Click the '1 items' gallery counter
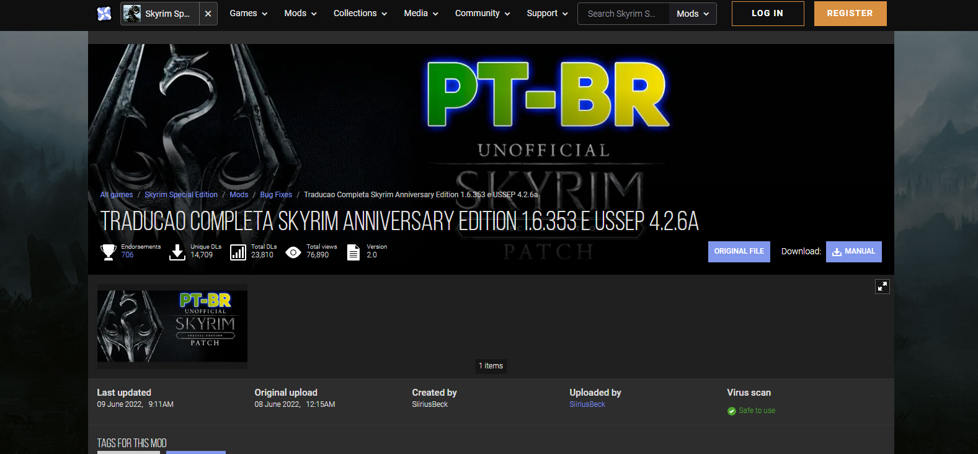 [491, 366]
